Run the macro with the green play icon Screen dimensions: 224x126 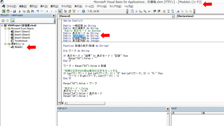coord(47,11)
